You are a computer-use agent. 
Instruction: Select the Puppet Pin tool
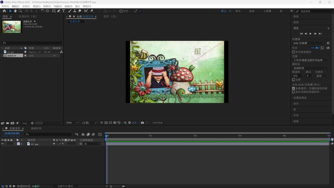pos(92,11)
